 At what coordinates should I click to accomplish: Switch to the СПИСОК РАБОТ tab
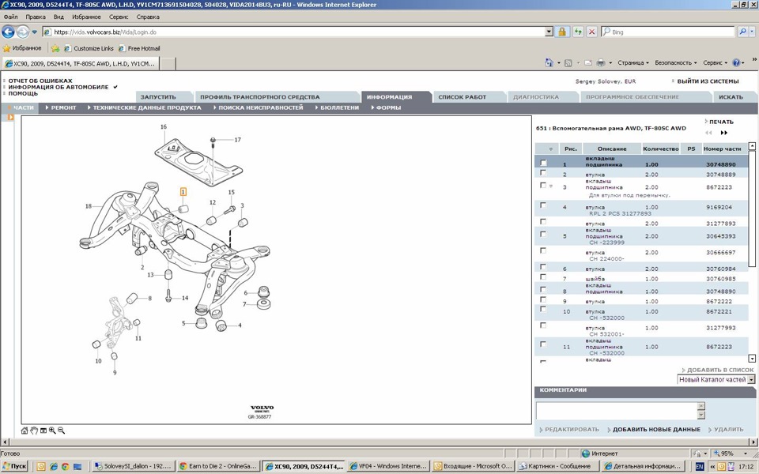[463, 97]
